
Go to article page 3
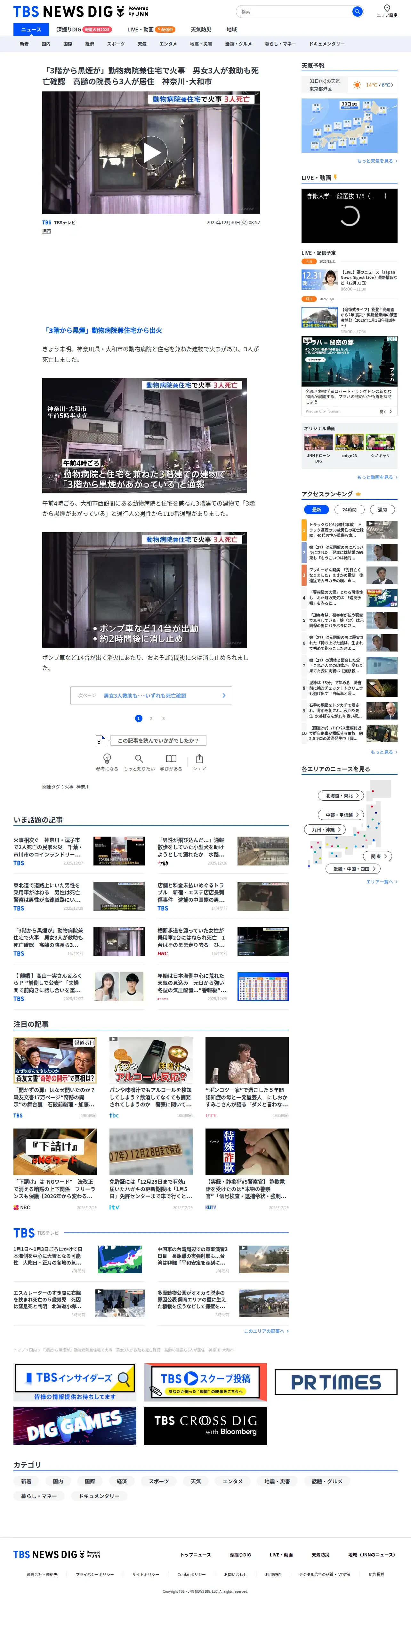163,718
